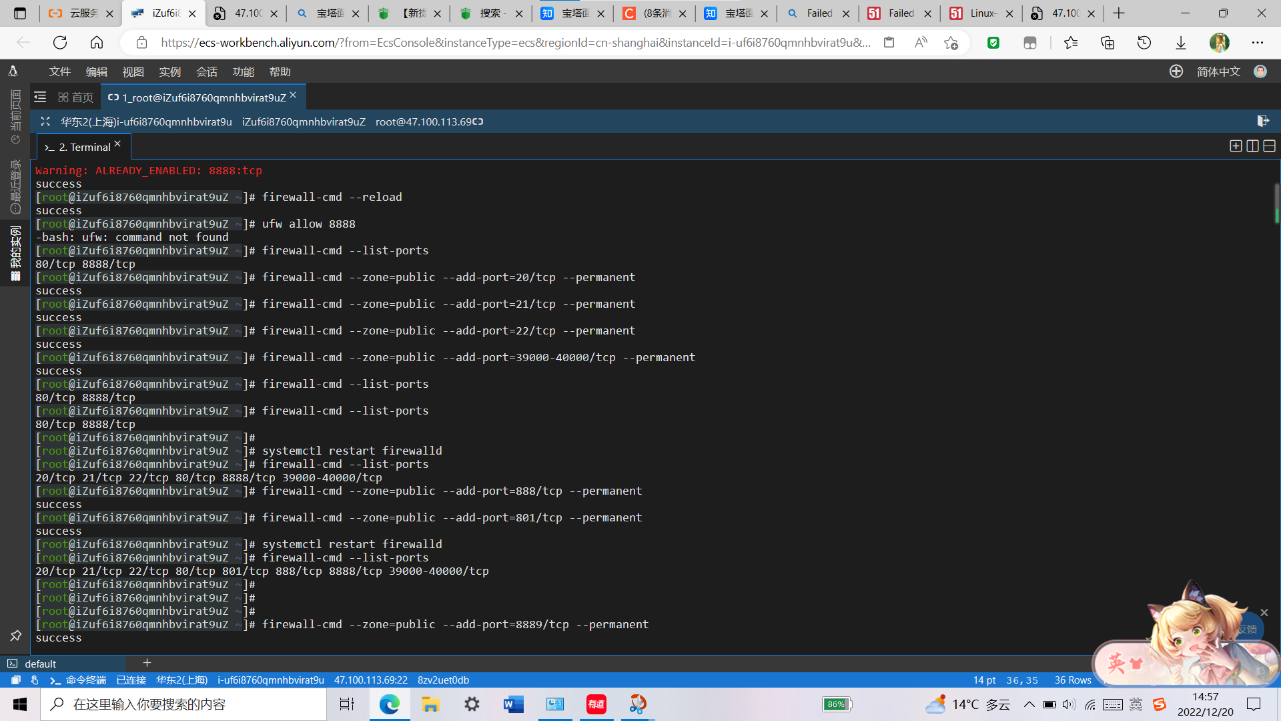The width and height of the screenshot is (1281, 721).
Task: Open the 简体中文 language selector
Action: tap(1218, 71)
